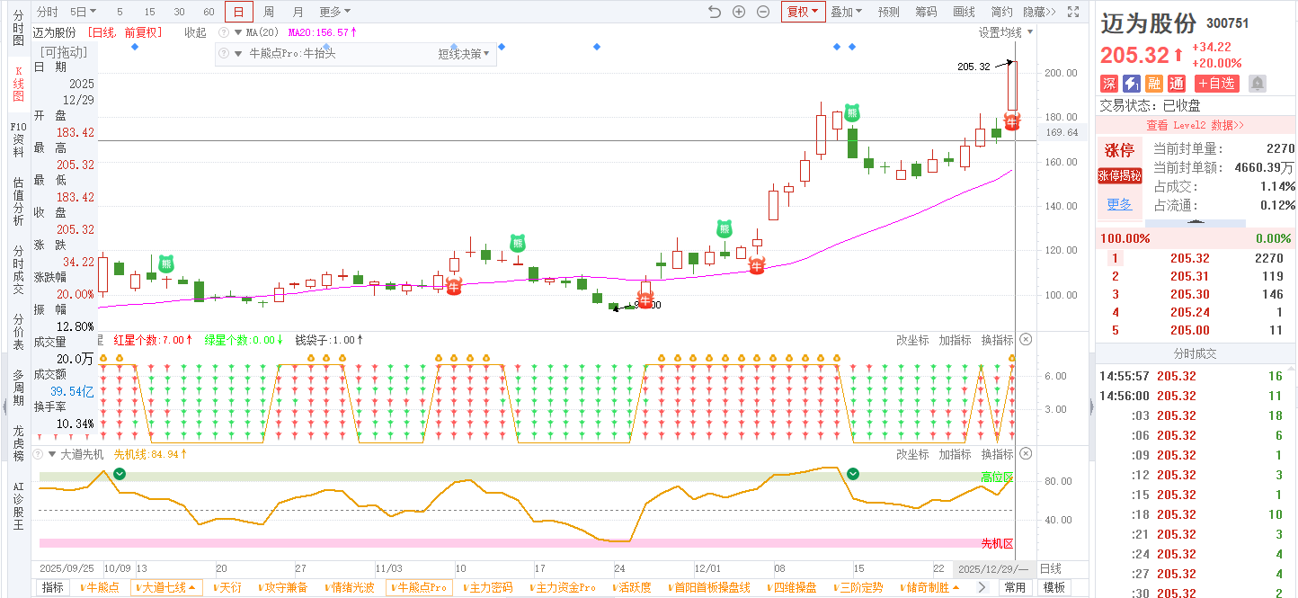Click the undo arrow icon in the toolbar
The height and width of the screenshot is (598, 1298).
tap(715, 12)
